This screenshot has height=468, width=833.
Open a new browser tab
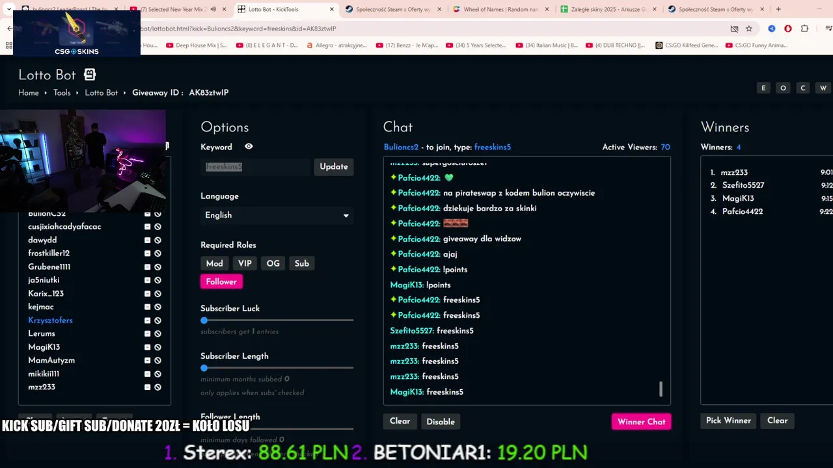click(778, 9)
